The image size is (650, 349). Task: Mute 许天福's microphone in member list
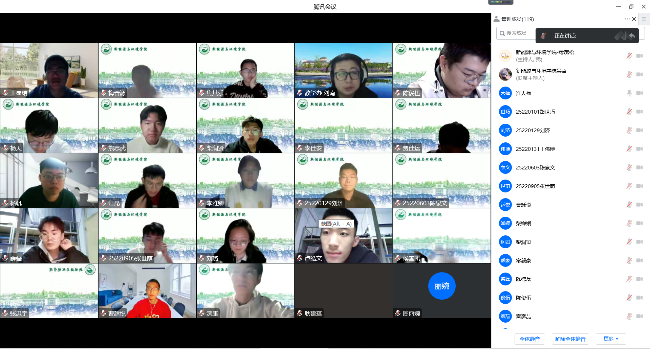tap(629, 93)
